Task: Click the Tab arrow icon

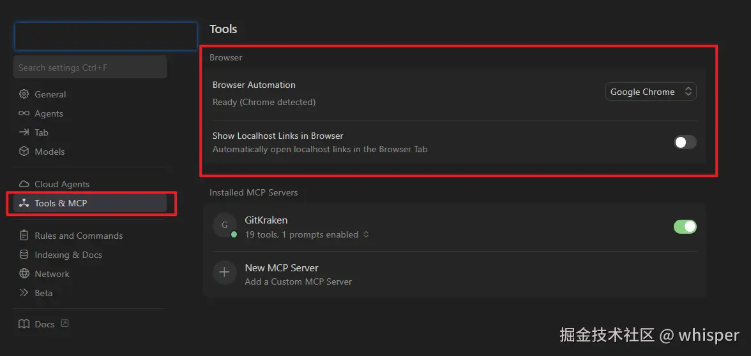Action: tap(24, 132)
